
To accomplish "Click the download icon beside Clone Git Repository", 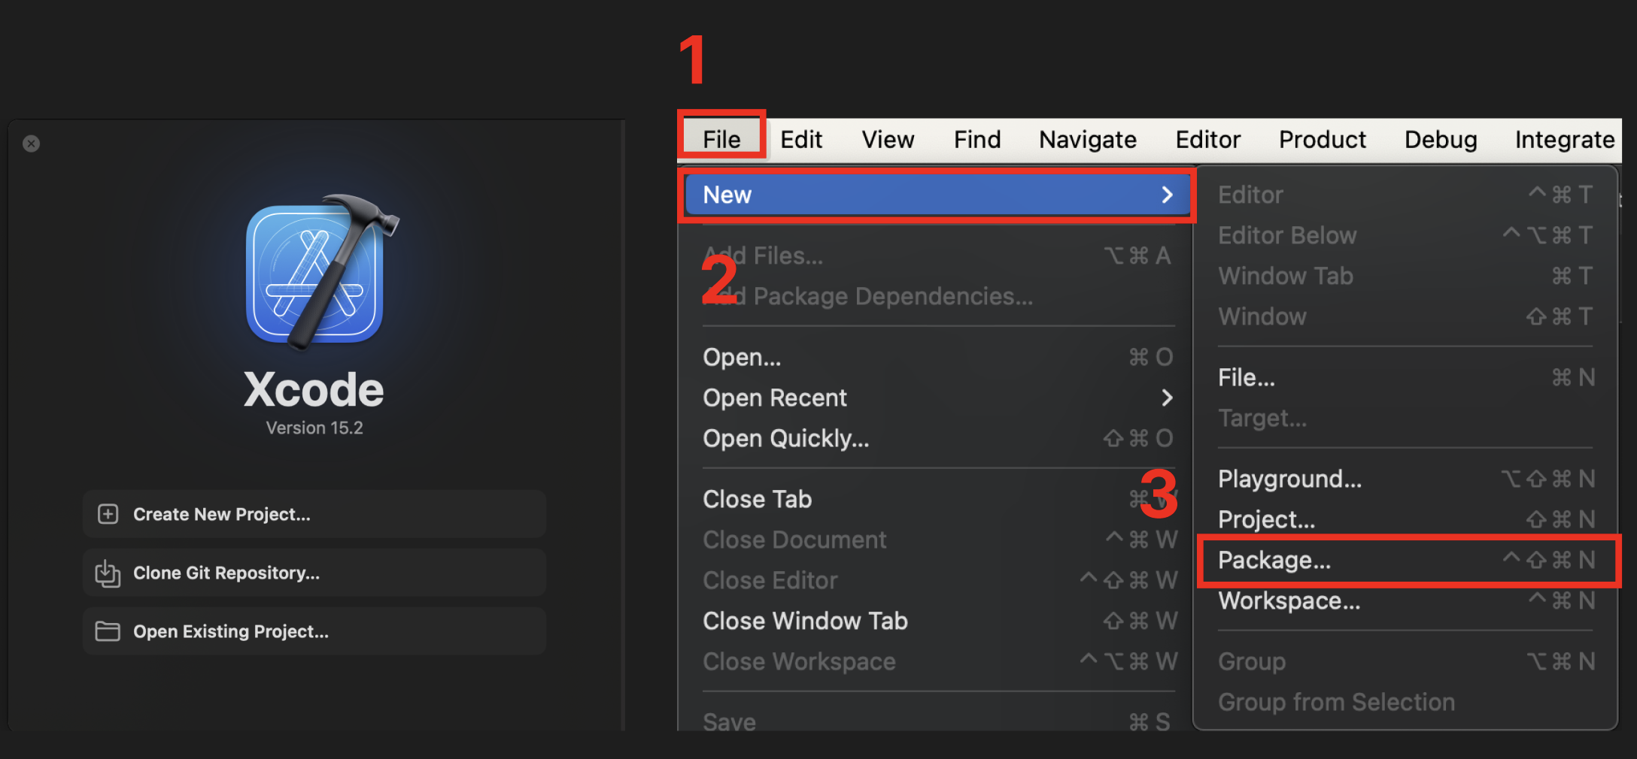I will [x=108, y=573].
